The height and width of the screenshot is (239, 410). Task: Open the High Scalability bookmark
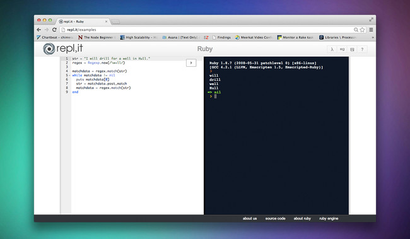tap(138, 37)
